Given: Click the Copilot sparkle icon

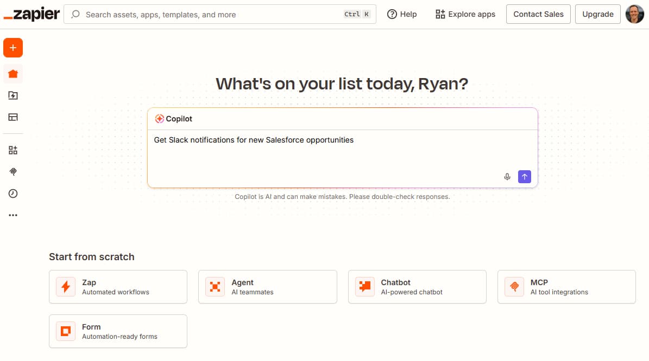Looking at the screenshot, I should point(159,119).
